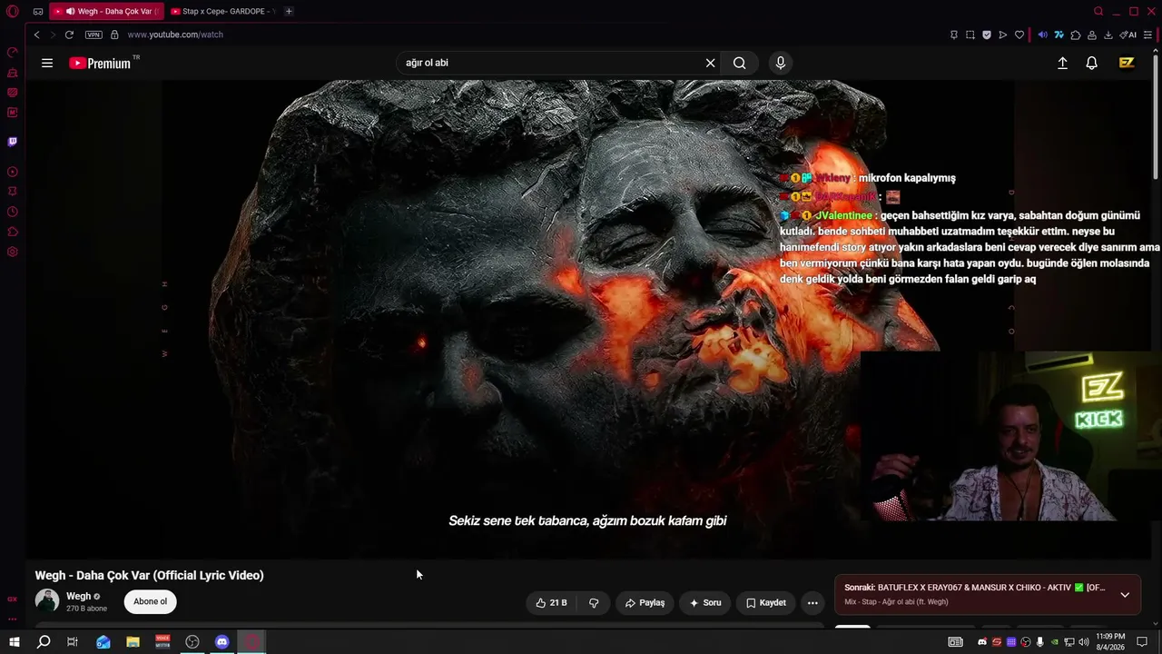The height and width of the screenshot is (654, 1162).
Task: Open the three-dot more actions menu
Action: (812, 602)
